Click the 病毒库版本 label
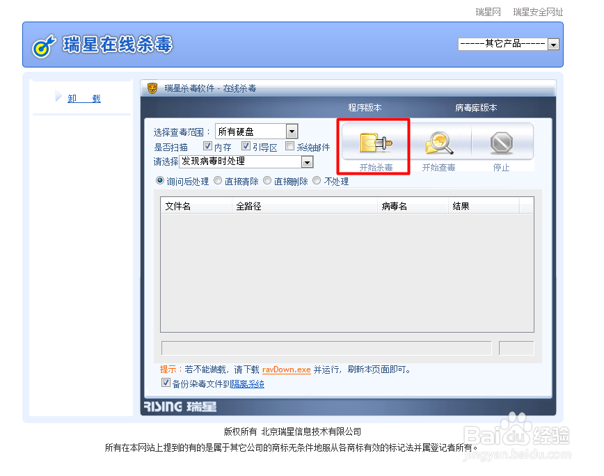Viewport: 604px width, 476px height. click(476, 108)
